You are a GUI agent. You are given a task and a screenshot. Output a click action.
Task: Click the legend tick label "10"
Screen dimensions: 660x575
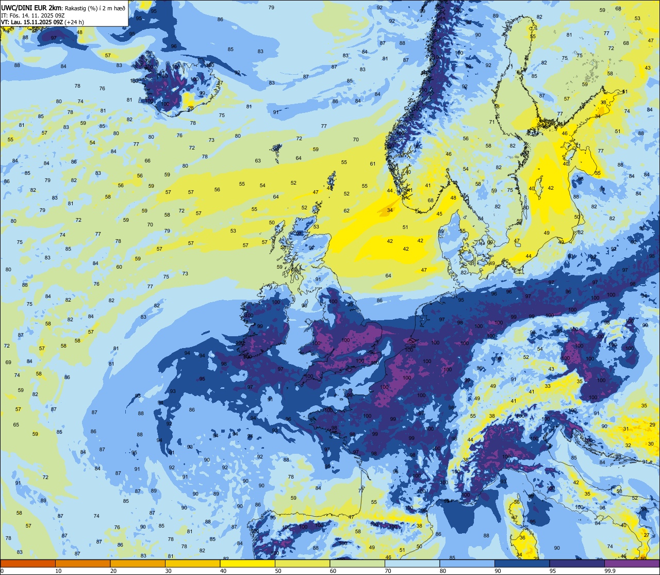58,571
